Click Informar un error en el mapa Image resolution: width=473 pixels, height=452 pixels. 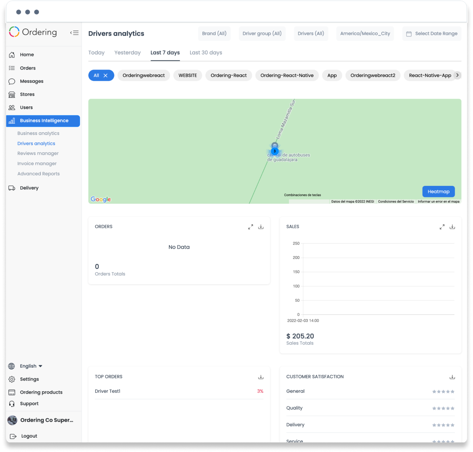click(x=439, y=201)
